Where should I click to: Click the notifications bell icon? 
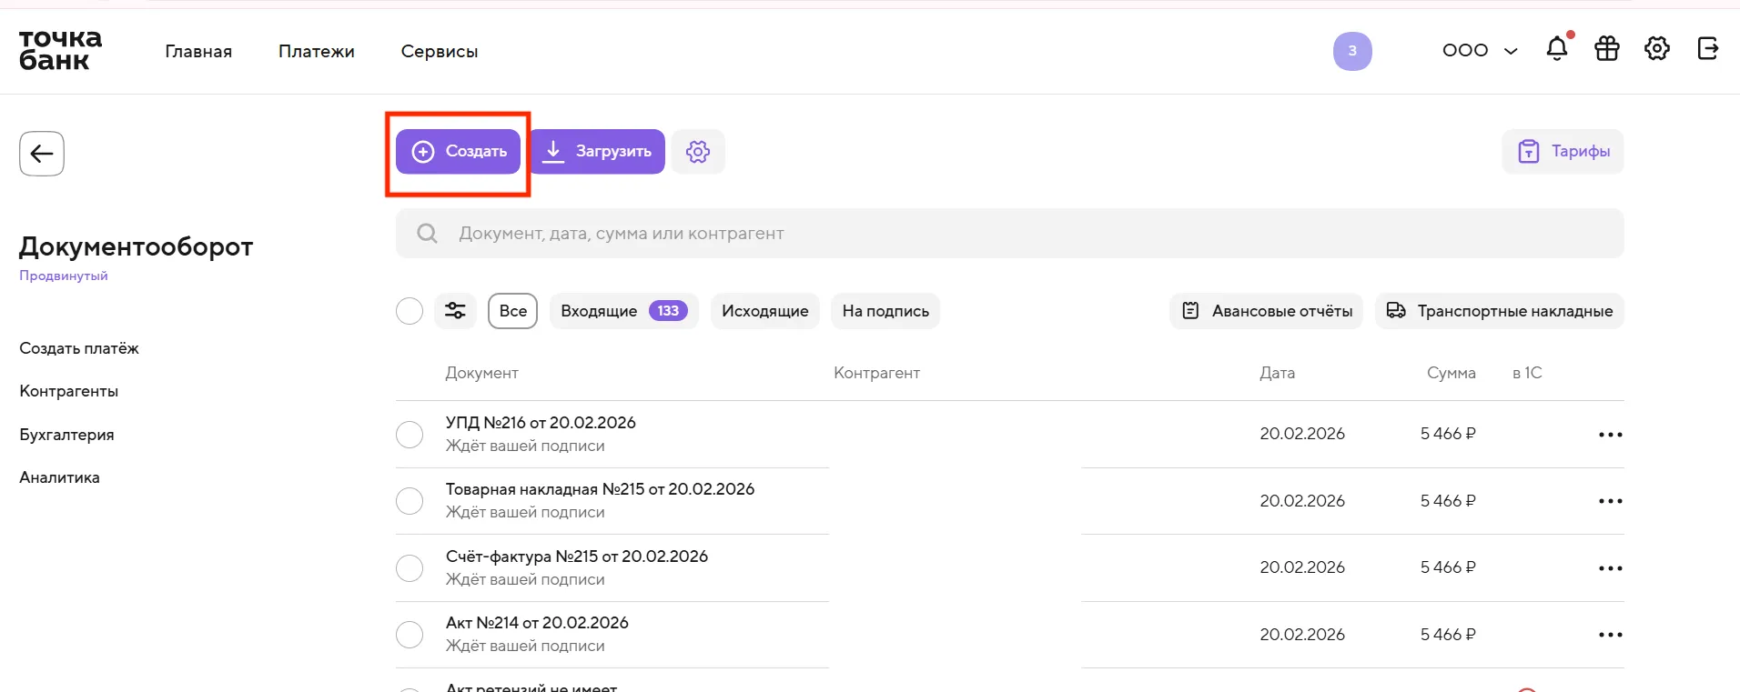tap(1557, 49)
